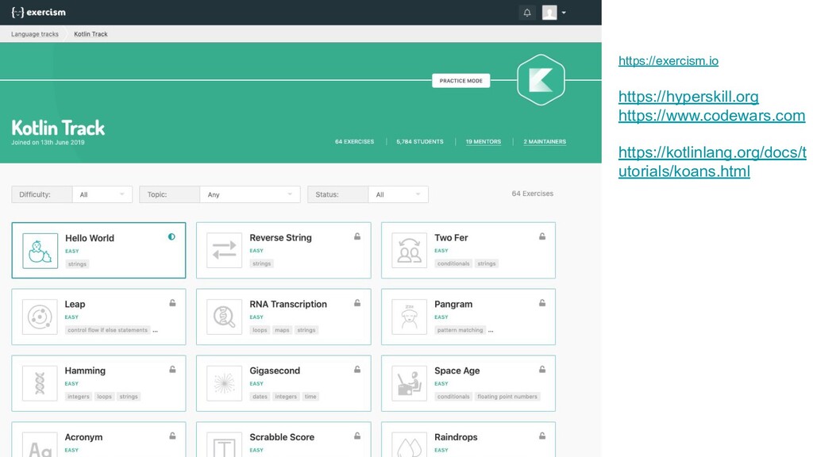Click Leap unlocked padlock icon
The image size is (813, 457).
point(172,302)
